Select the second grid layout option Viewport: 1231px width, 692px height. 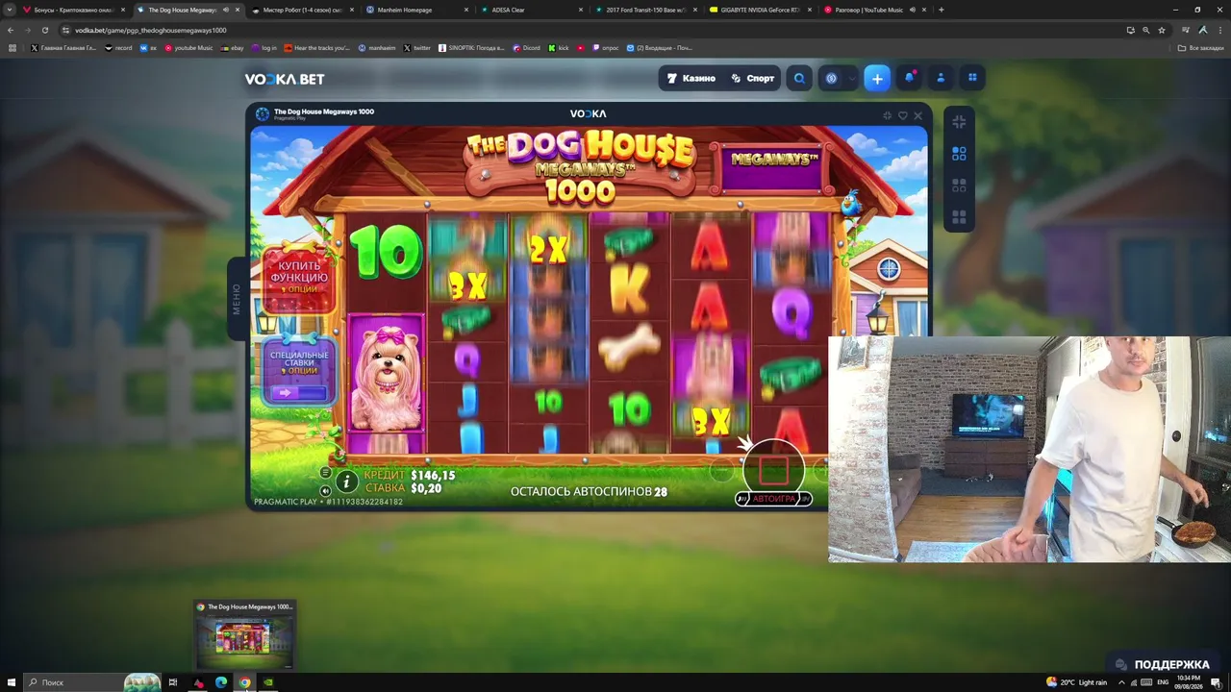[x=959, y=185]
